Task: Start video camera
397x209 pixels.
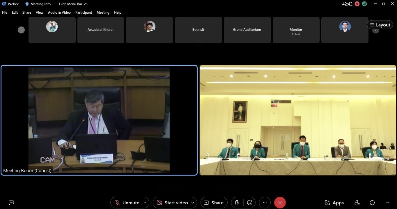Action: (172, 203)
